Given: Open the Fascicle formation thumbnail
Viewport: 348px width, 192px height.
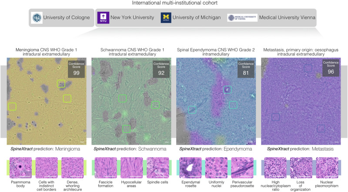Looking at the screenshot, I should [x=106, y=168].
